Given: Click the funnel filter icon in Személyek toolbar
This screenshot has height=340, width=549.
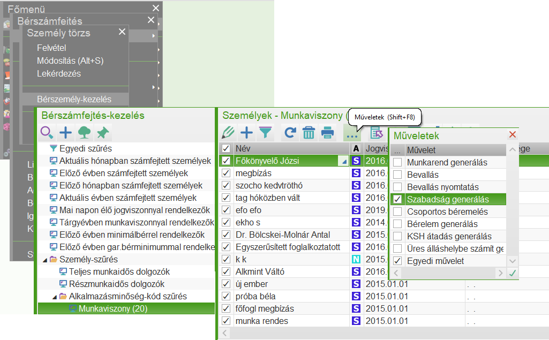Looking at the screenshot, I should (x=266, y=133).
